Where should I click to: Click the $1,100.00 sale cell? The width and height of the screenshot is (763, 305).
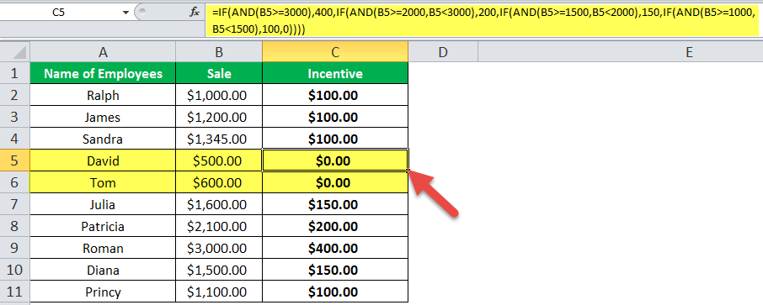pyautogui.click(x=219, y=292)
